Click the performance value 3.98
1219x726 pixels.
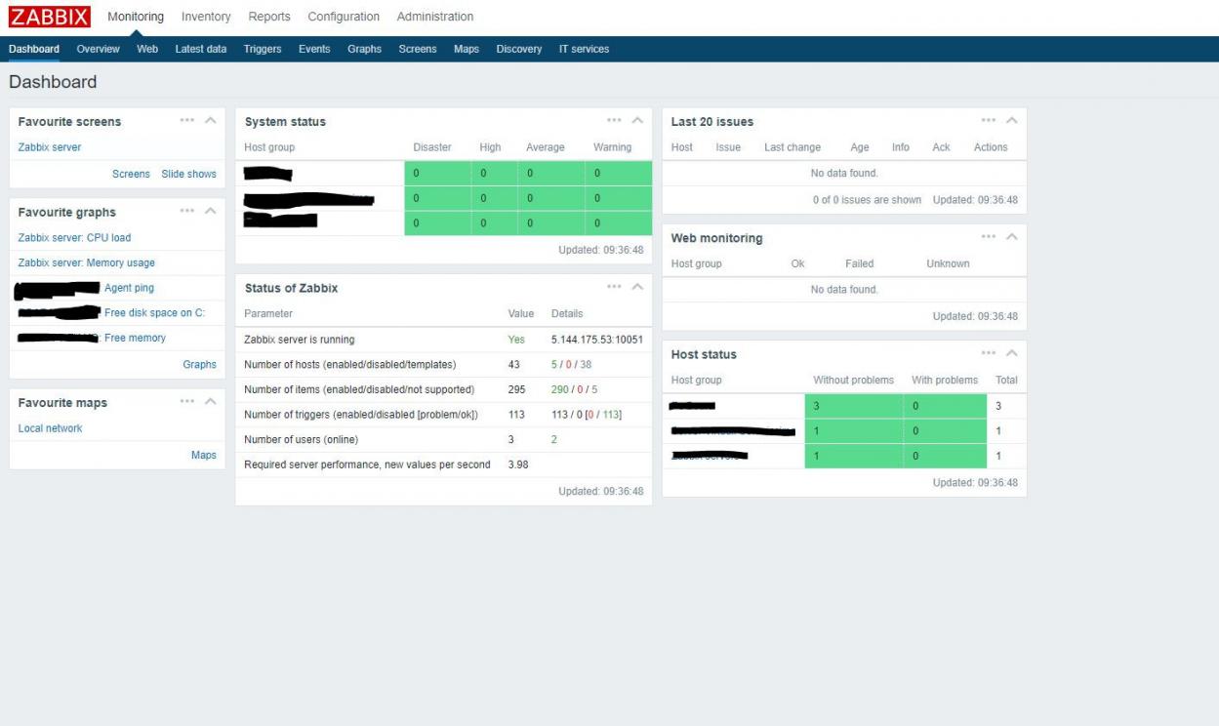click(518, 464)
